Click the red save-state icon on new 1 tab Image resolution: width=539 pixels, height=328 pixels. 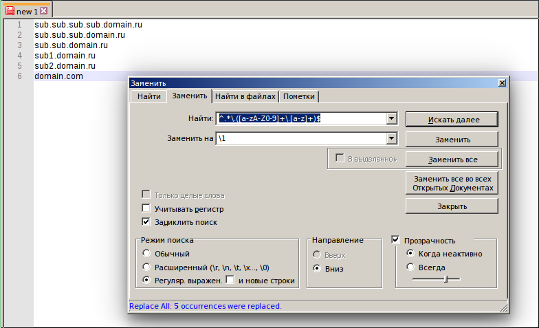point(10,11)
